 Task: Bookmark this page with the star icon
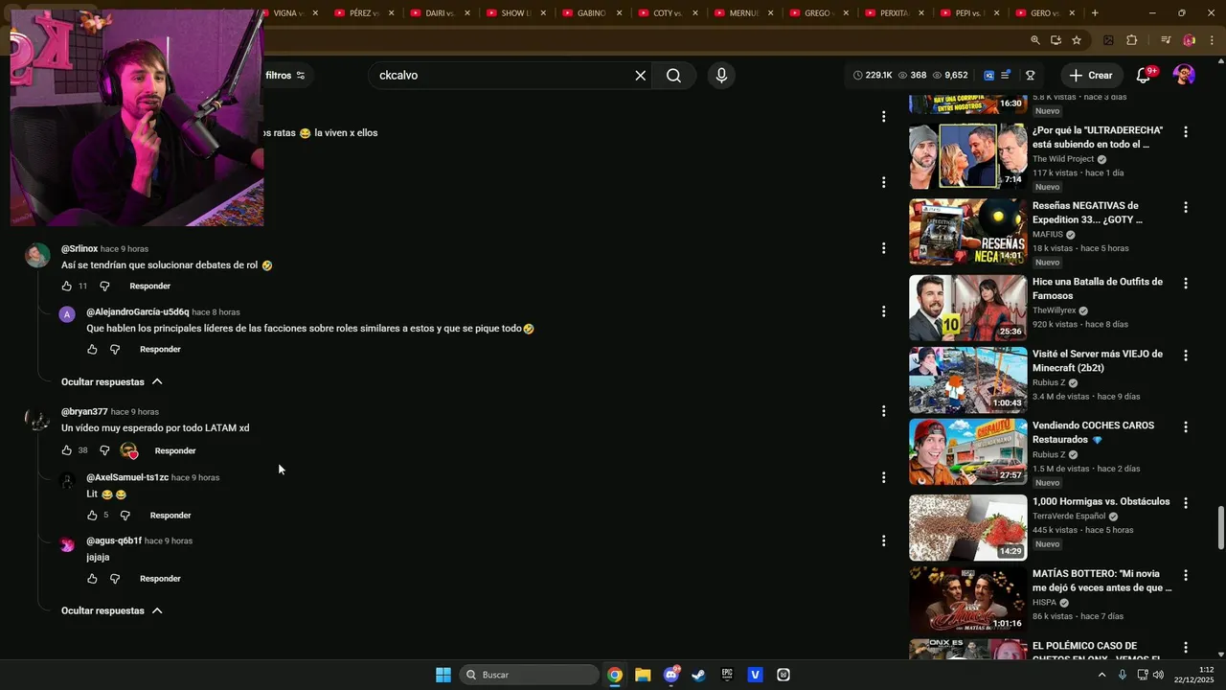[1077, 40]
